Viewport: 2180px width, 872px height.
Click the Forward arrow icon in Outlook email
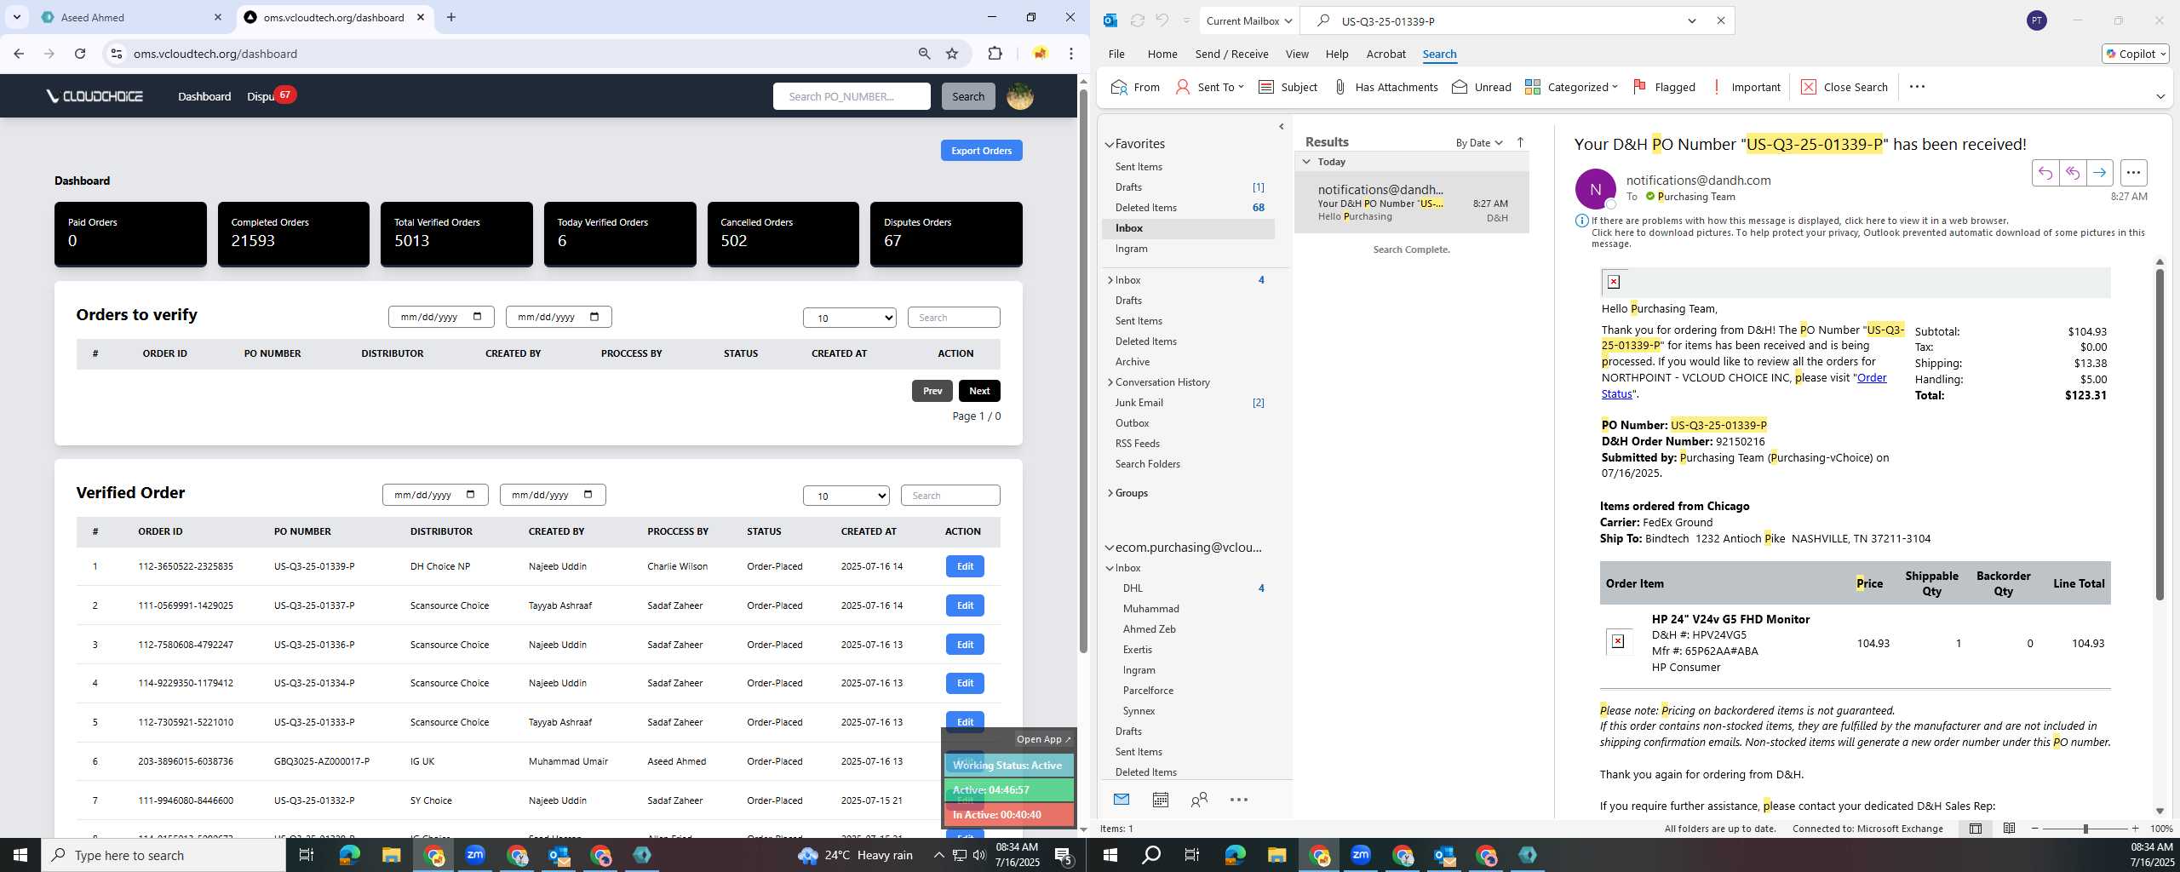2099,173
